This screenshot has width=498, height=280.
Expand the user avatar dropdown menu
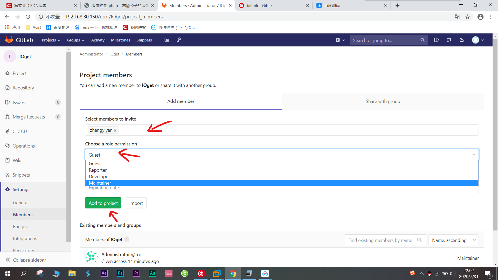[x=478, y=40]
